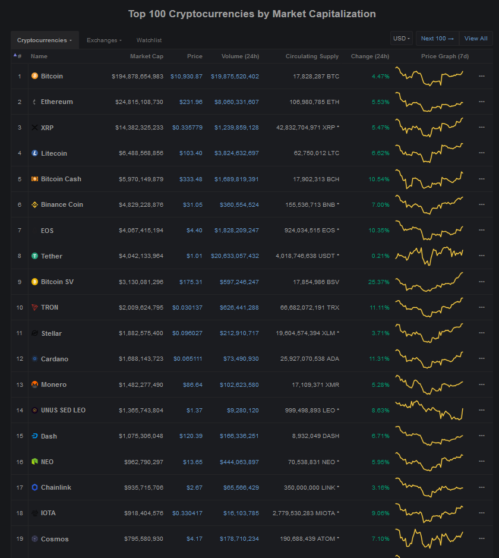Open the more-options dots for EOS row

(x=482, y=230)
